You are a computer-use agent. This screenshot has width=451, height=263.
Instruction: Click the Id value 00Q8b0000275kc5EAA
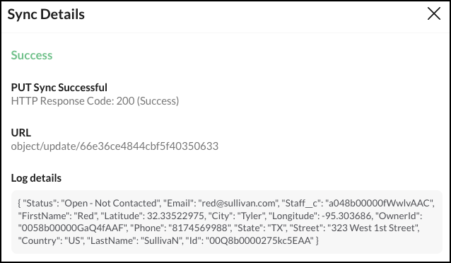pyautogui.click(x=259, y=240)
